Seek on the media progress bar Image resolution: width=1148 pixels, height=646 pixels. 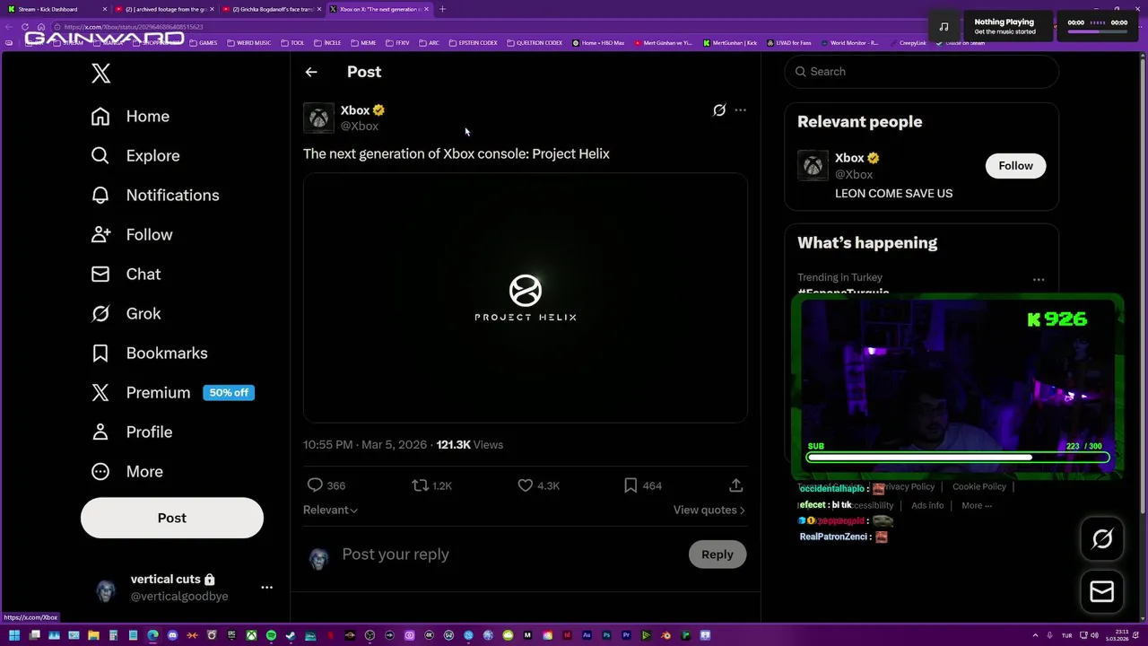pyautogui.click(x=1097, y=32)
